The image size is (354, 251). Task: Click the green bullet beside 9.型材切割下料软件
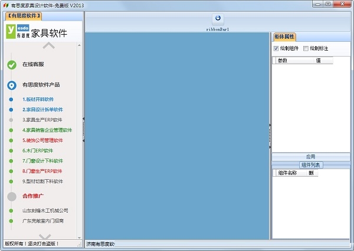tap(11, 181)
